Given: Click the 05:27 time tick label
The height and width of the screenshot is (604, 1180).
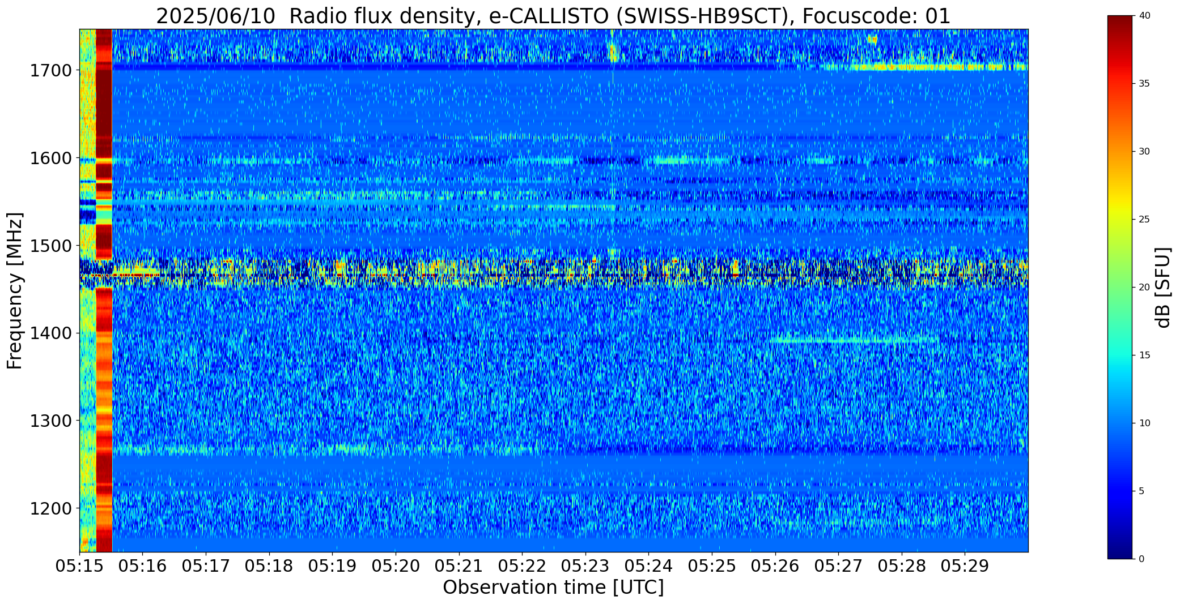Looking at the screenshot, I should point(838,566).
